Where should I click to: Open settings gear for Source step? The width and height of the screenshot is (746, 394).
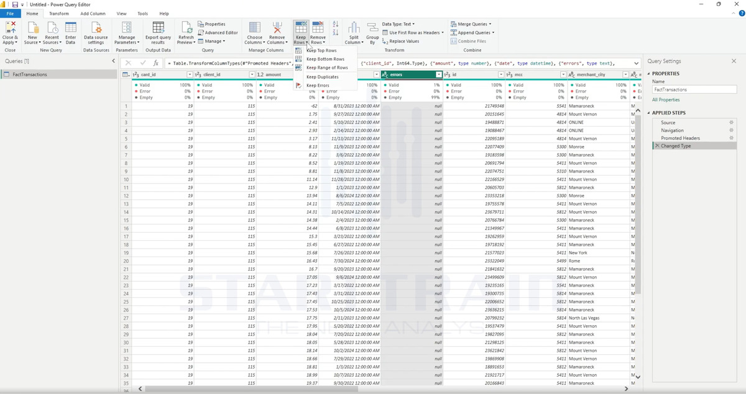coord(731,123)
